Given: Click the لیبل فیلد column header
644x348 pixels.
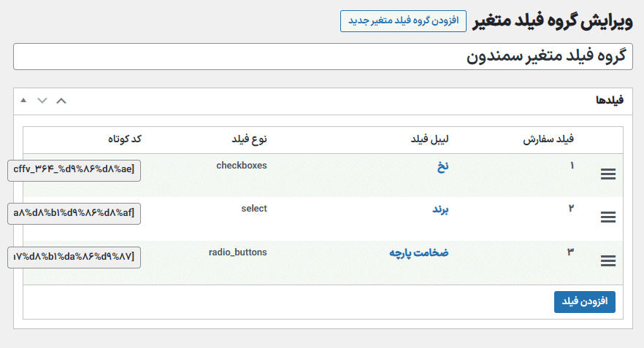Looking at the screenshot, I should 429,139.
